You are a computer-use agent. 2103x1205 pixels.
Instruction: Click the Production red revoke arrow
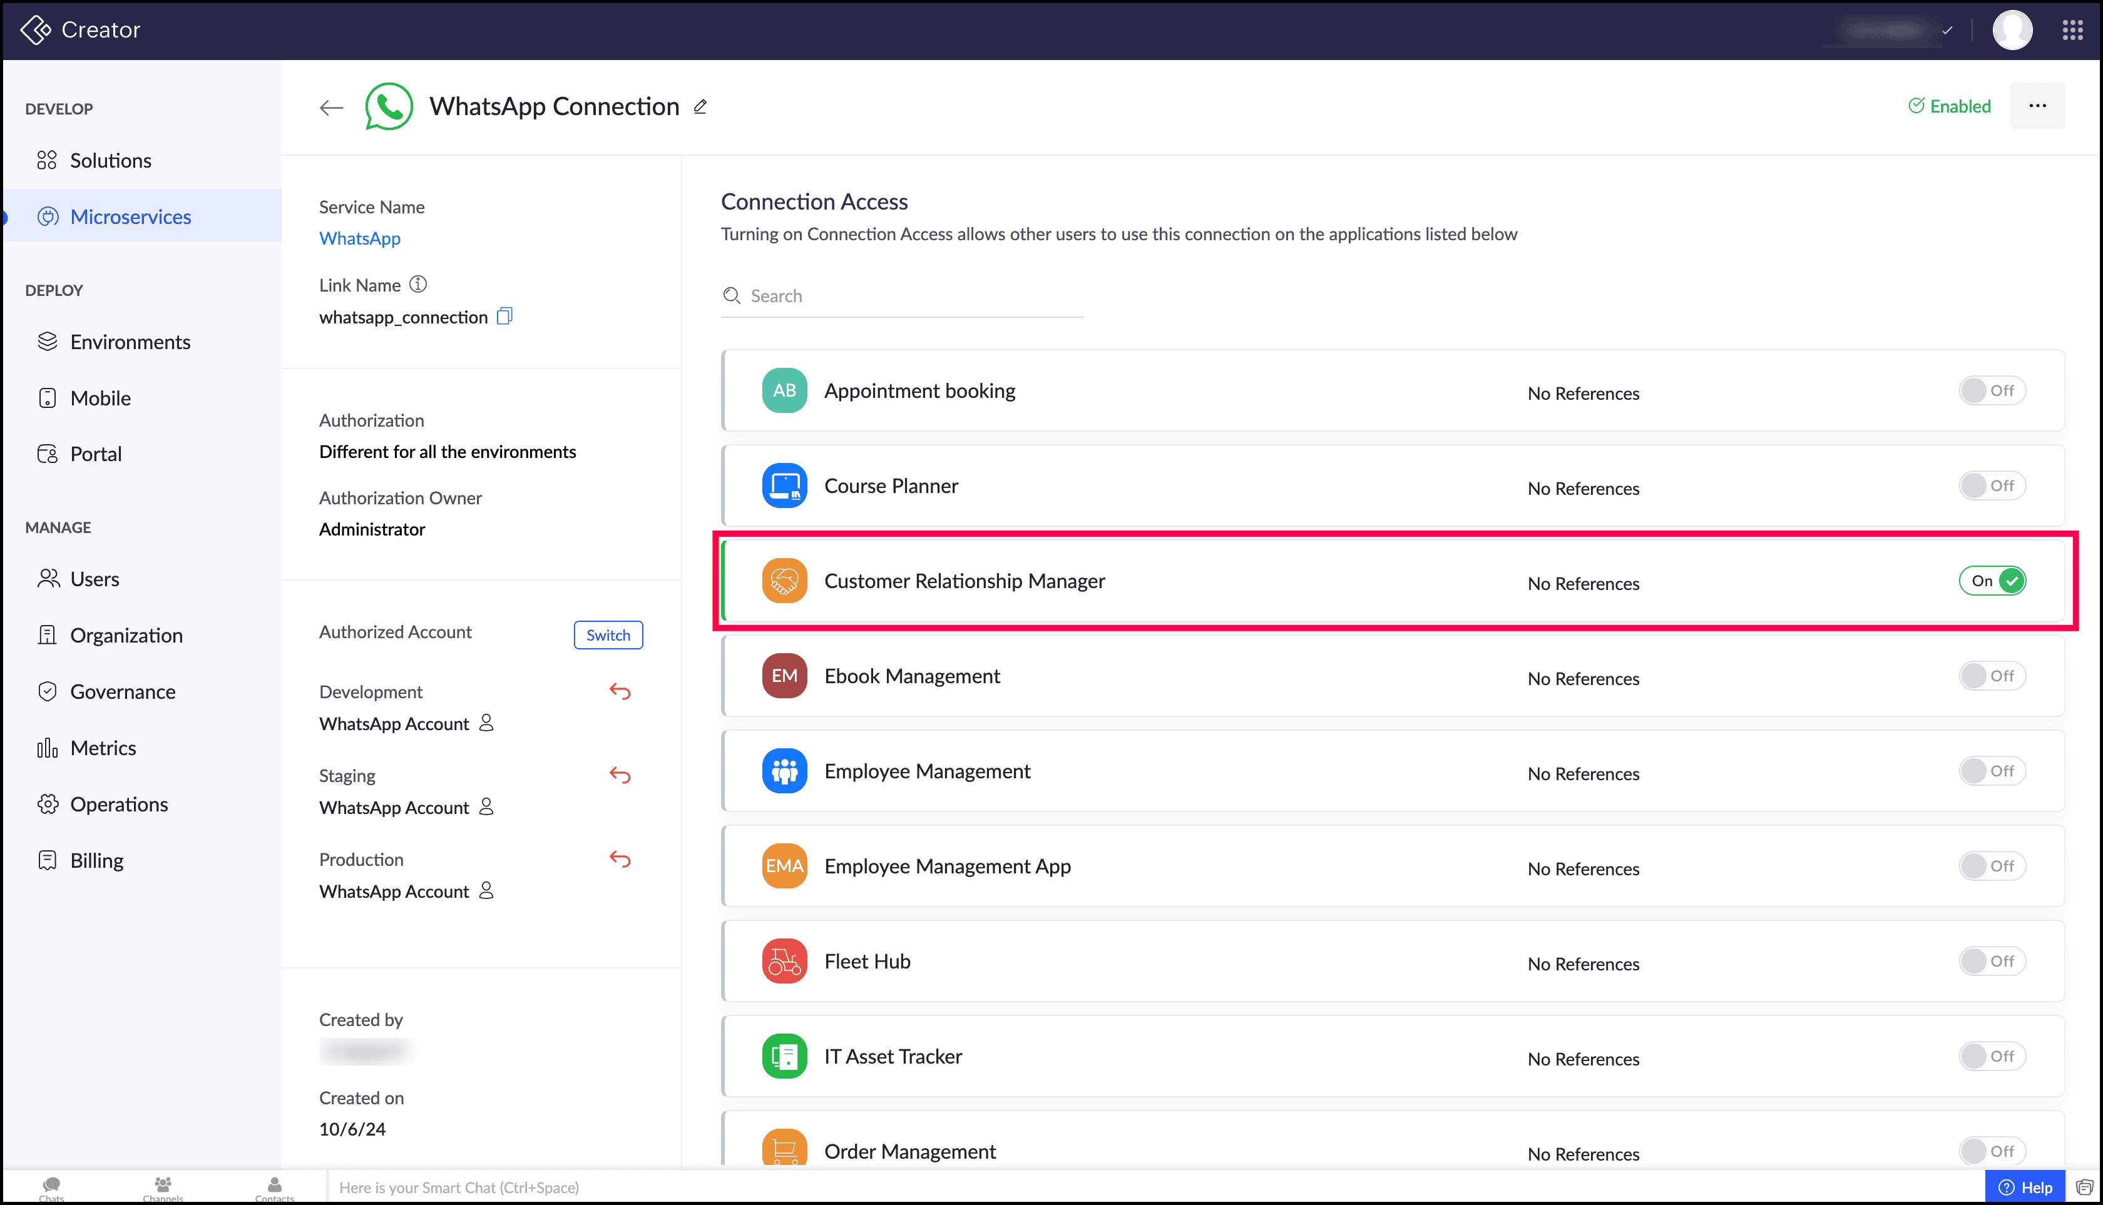620,859
